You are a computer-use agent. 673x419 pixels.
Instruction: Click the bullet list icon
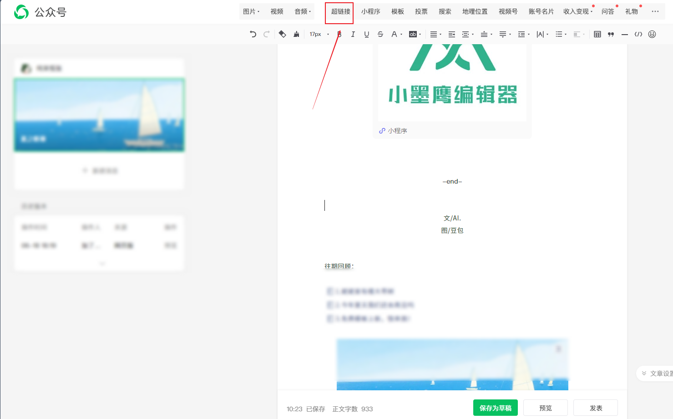(x=559, y=34)
